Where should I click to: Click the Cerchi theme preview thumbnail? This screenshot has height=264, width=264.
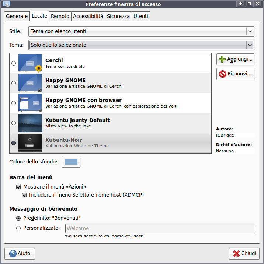30,63
